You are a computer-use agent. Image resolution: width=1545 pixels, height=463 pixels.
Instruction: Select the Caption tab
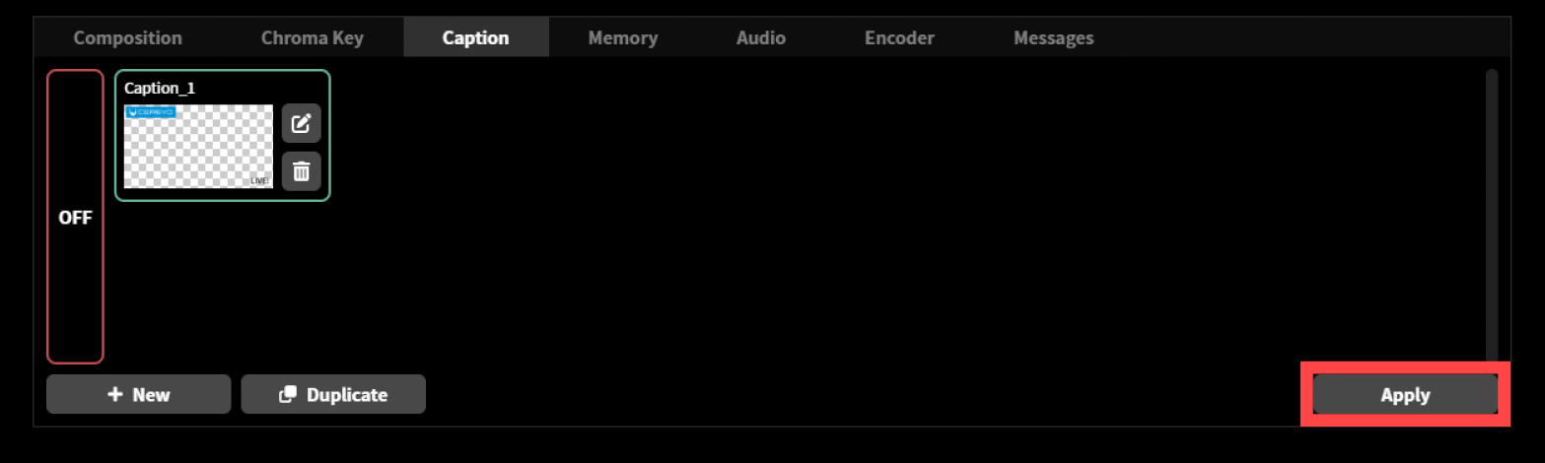(x=476, y=38)
